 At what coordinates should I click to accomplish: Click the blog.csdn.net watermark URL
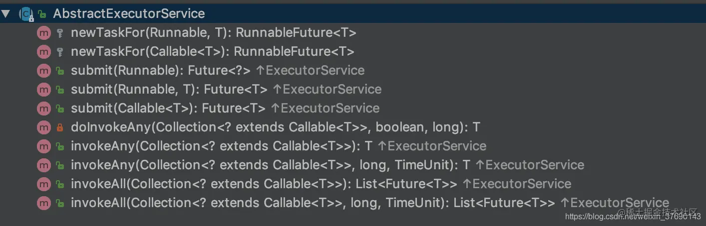(633, 217)
